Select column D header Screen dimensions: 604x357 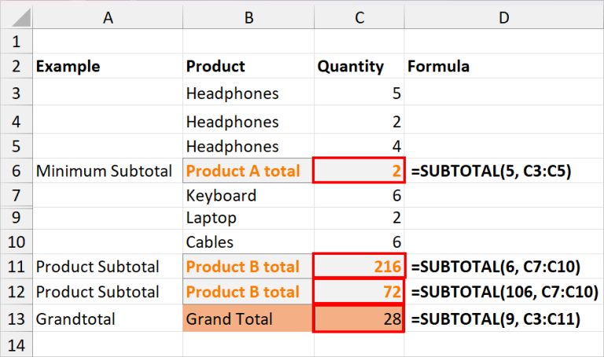[x=504, y=18]
